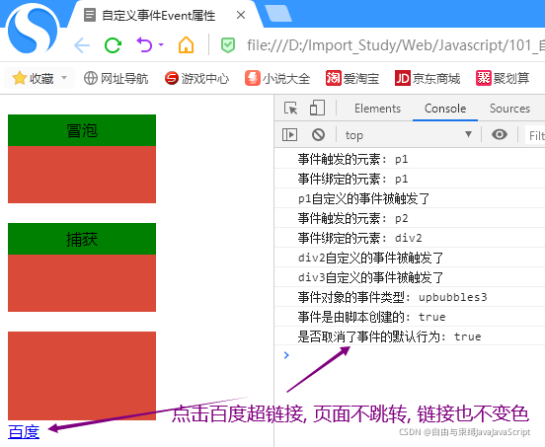
Task: Show the console sidebar icon
Action: pos(289,134)
